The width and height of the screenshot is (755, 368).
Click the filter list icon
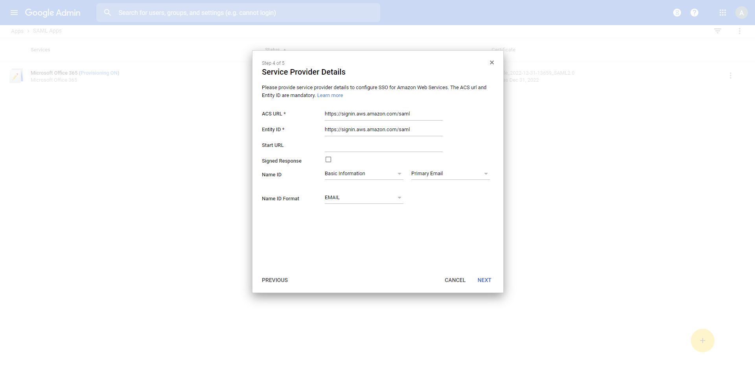pos(718,31)
